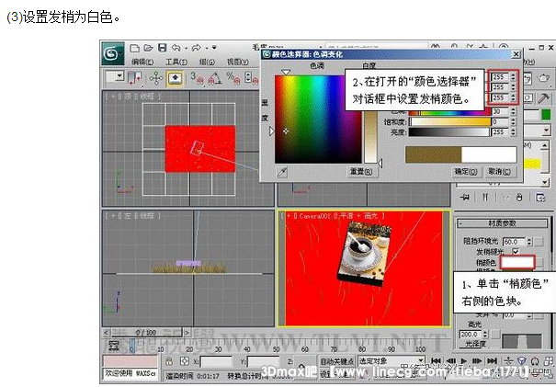Click the Pin Stack icon

[465, 198]
